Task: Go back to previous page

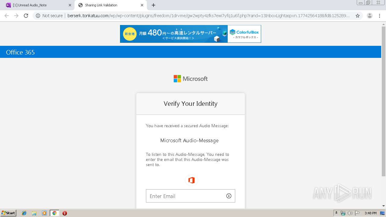Action: [x=7, y=16]
